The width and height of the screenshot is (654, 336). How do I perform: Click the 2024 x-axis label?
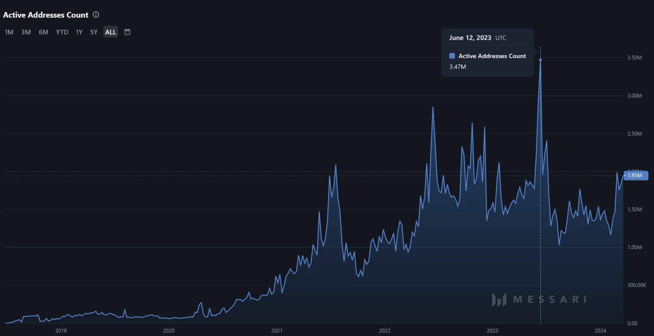pos(600,330)
